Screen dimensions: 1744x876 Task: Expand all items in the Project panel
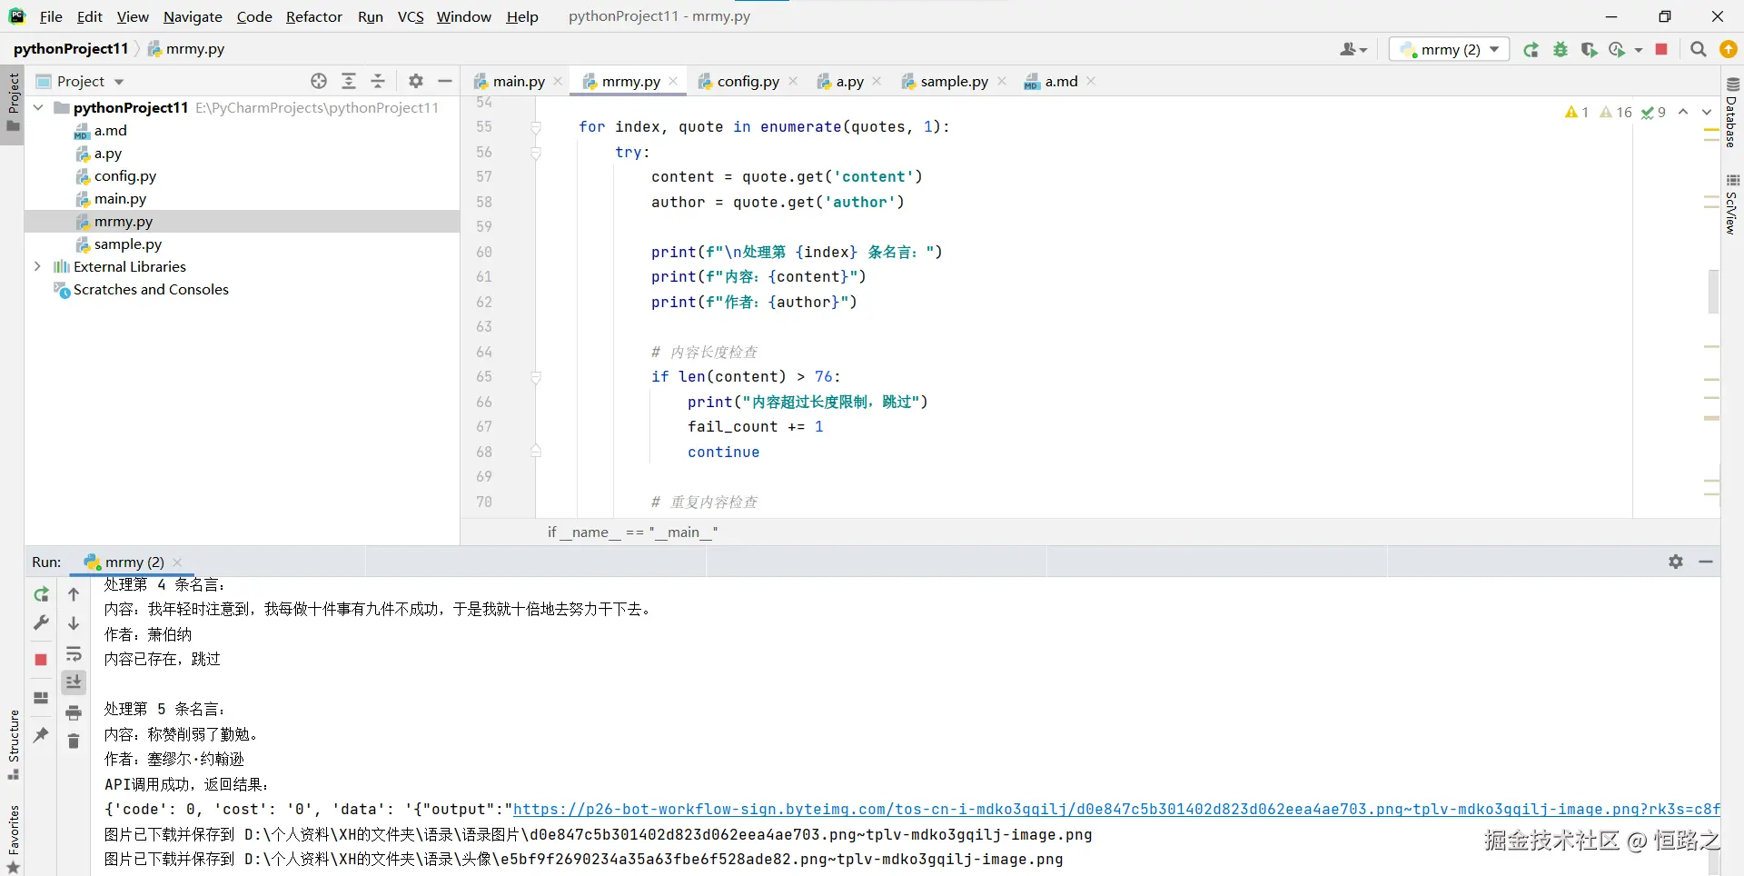pyautogui.click(x=349, y=81)
